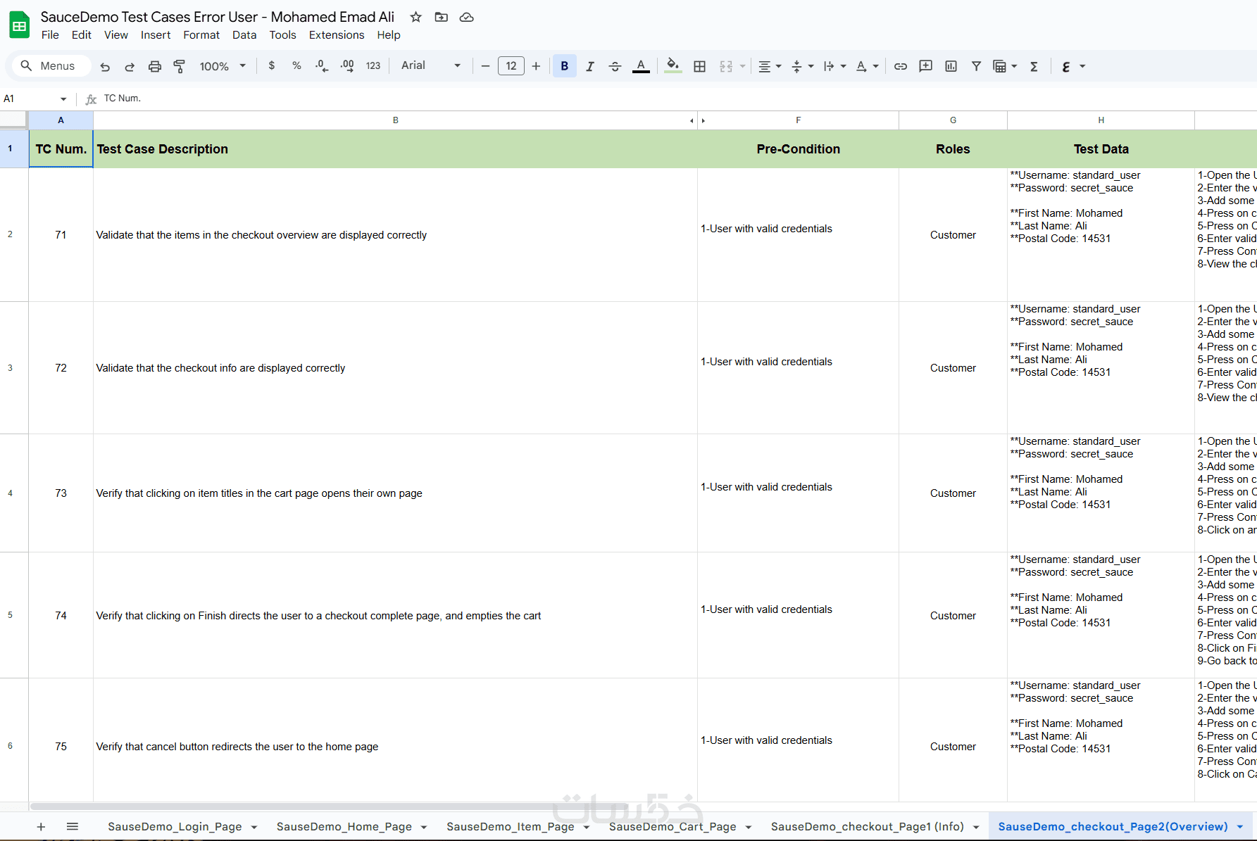Add a new sheet with plus icon
This screenshot has width=1257, height=841.
click(41, 827)
